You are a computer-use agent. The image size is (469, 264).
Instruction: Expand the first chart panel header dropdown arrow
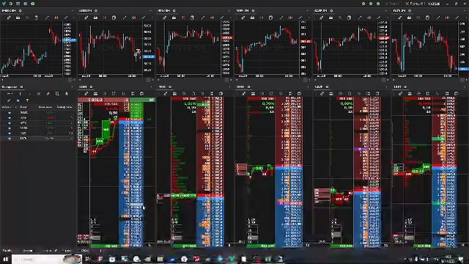click(72, 11)
